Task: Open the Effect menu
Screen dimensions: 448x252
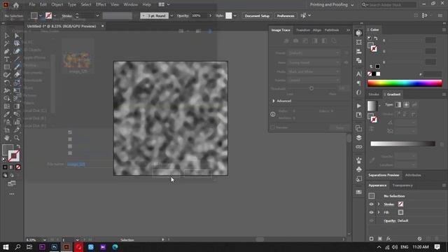Action: (101, 5)
